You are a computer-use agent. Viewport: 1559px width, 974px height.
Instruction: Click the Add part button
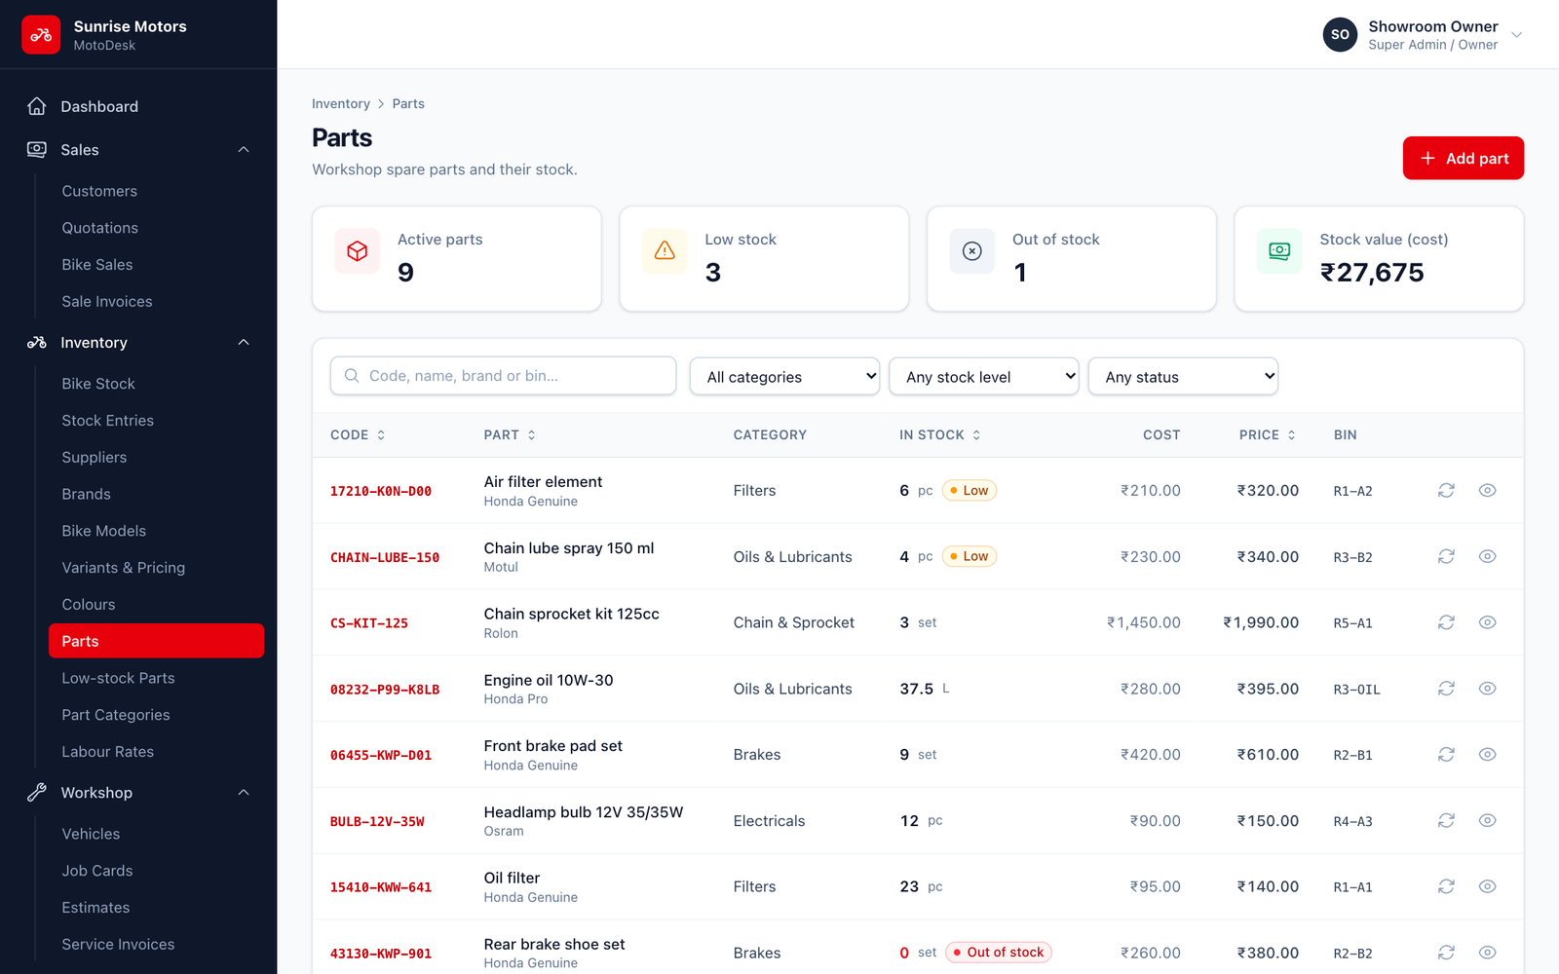point(1464,158)
